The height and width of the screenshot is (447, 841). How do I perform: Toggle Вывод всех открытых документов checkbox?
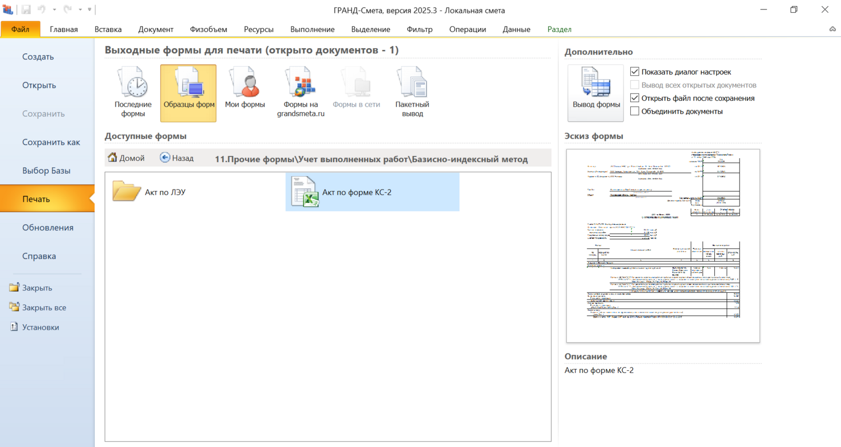[635, 85]
